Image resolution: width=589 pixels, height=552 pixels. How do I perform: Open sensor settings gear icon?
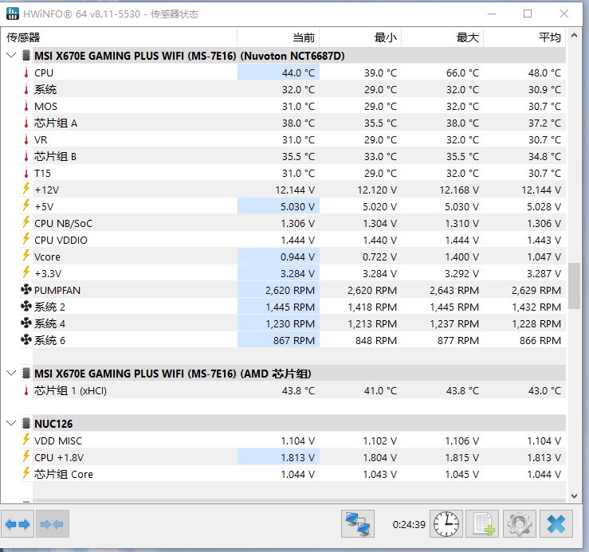519,524
